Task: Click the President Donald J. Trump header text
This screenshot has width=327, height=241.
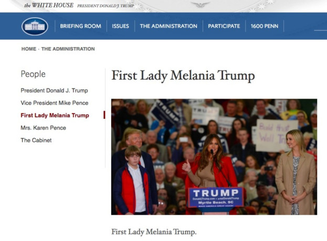Action: tap(106, 6)
